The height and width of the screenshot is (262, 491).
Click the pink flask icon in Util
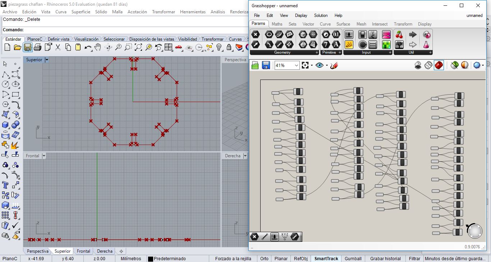(x=426, y=45)
